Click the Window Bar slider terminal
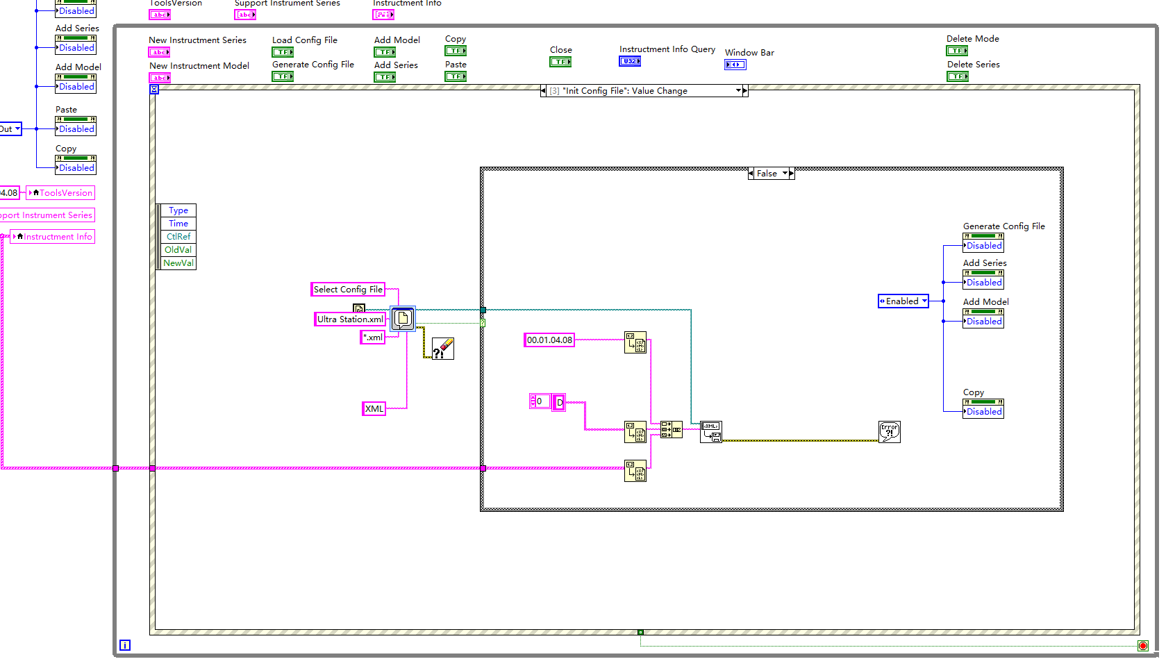Screen dimensions: 1175x666 tap(735, 65)
